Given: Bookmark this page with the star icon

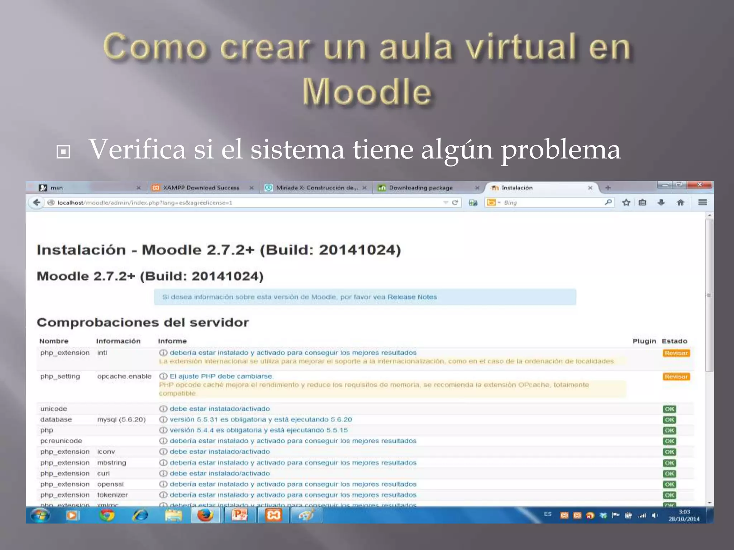Looking at the screenshot, I should tap(626, 202).
